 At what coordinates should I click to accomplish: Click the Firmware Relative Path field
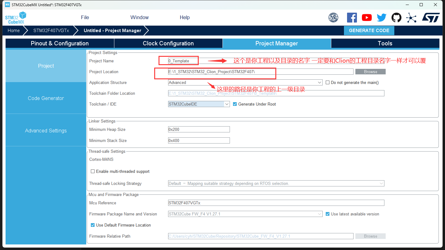[261, 236]
